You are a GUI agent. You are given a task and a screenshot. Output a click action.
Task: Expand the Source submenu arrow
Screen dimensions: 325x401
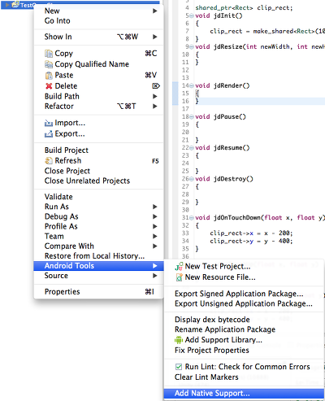155,276
